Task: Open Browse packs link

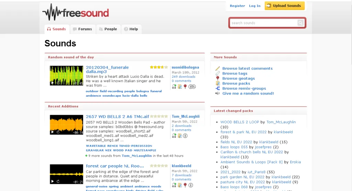Action: pyautogui.click(x=236, y=83)
